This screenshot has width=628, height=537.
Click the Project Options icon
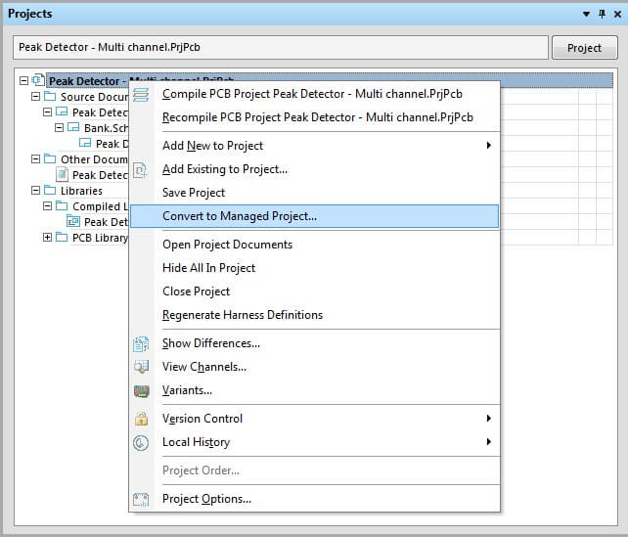coord(142,499)
